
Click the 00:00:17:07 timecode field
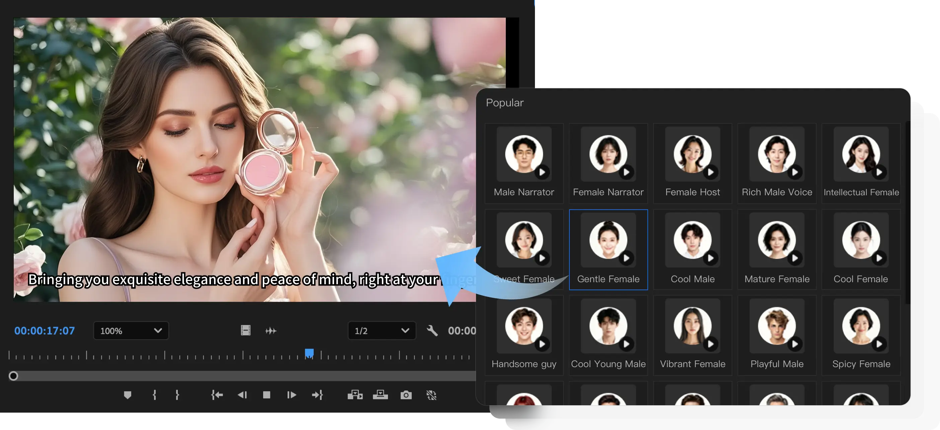click(x=45, y=330)
